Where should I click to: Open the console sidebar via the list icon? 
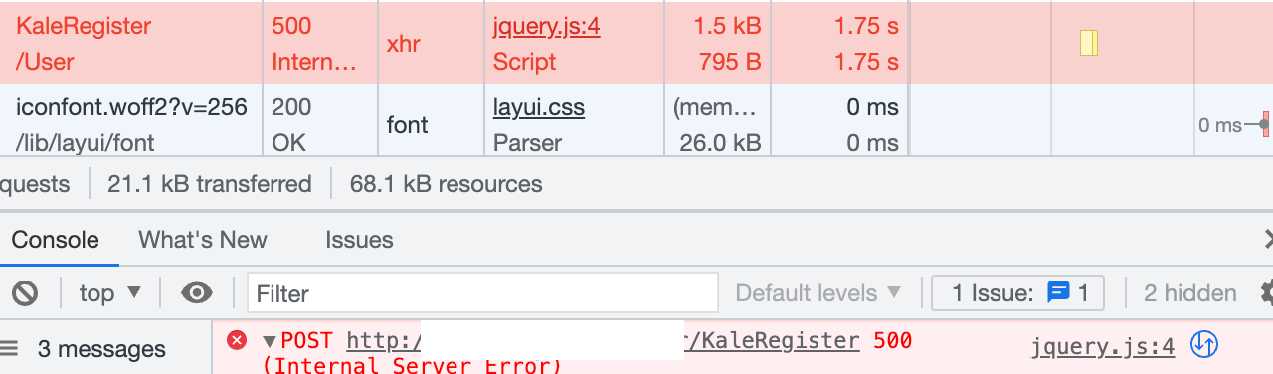click(9, 349)
